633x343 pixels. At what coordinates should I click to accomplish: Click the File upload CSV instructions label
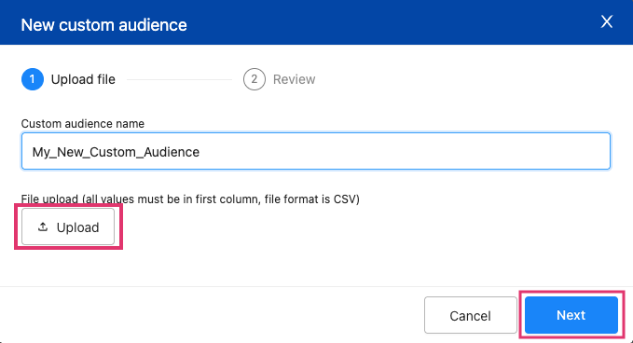pos(190,199)
